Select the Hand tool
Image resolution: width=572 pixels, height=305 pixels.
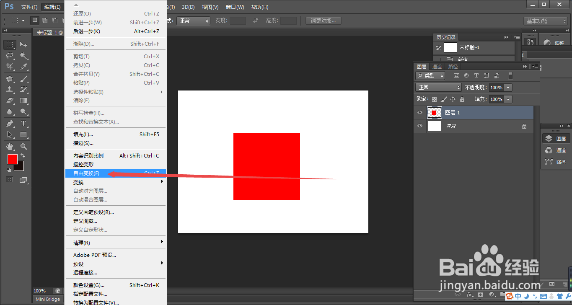[x=10, y=146]
